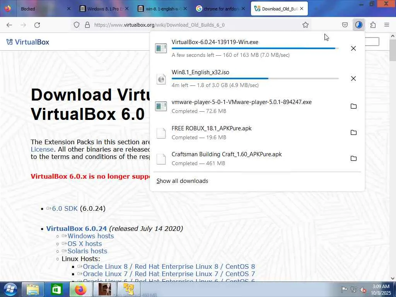Screen dimensions: 396x297
Task: Open the tracking protection shield icon
Action: click(77, 25)
